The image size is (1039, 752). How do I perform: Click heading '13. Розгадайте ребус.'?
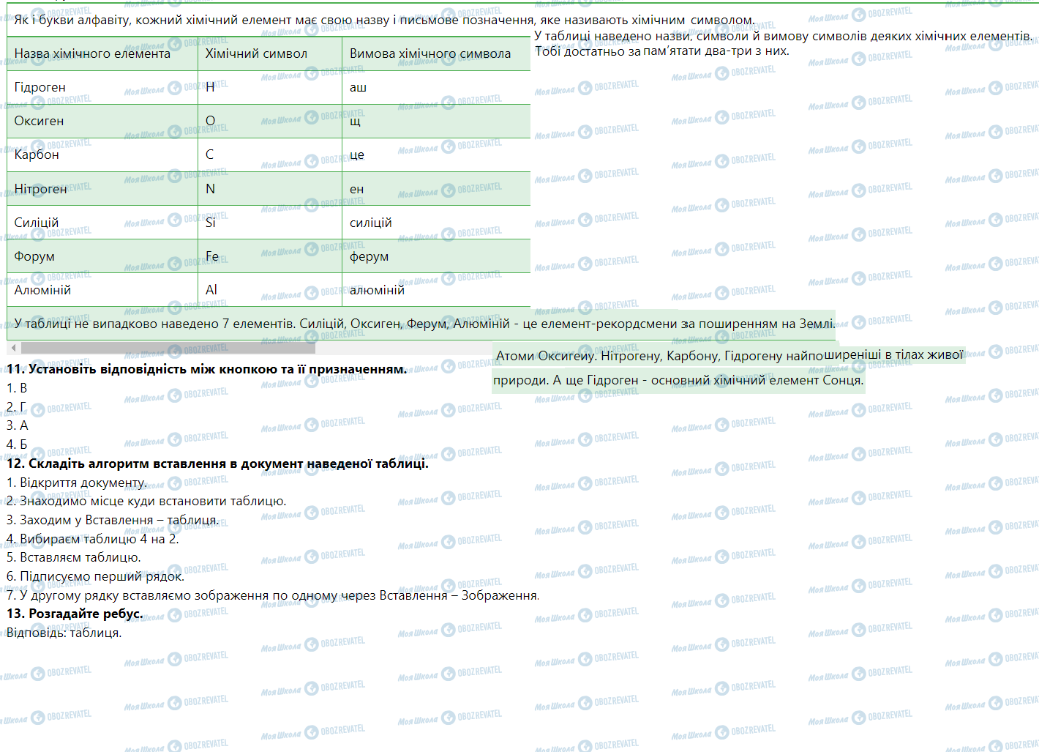pyautogui.click(x=75, y=614)
